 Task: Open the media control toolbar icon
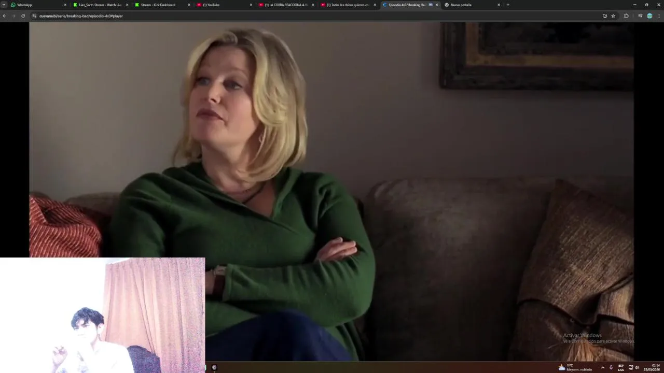pos(640,16)
